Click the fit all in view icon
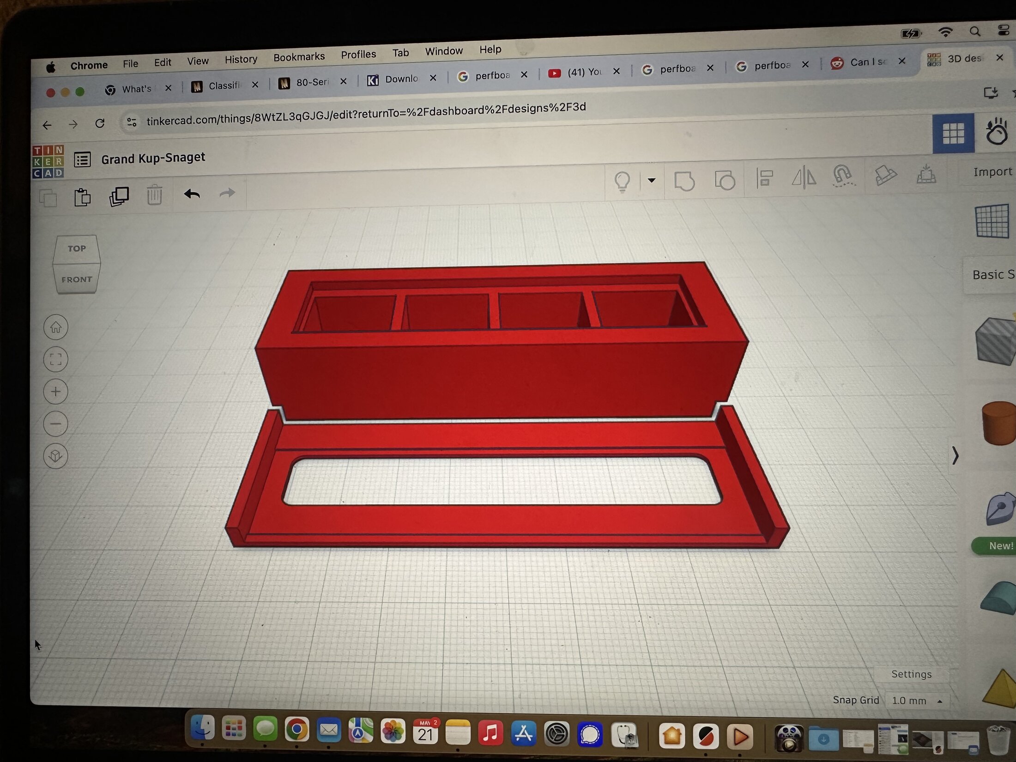The image size is (1016, 762). tap(56, 359)
